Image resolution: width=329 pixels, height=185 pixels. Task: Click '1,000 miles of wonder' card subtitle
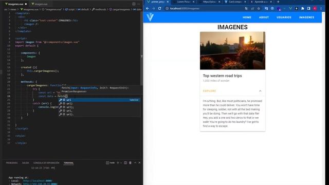point(216,81)
